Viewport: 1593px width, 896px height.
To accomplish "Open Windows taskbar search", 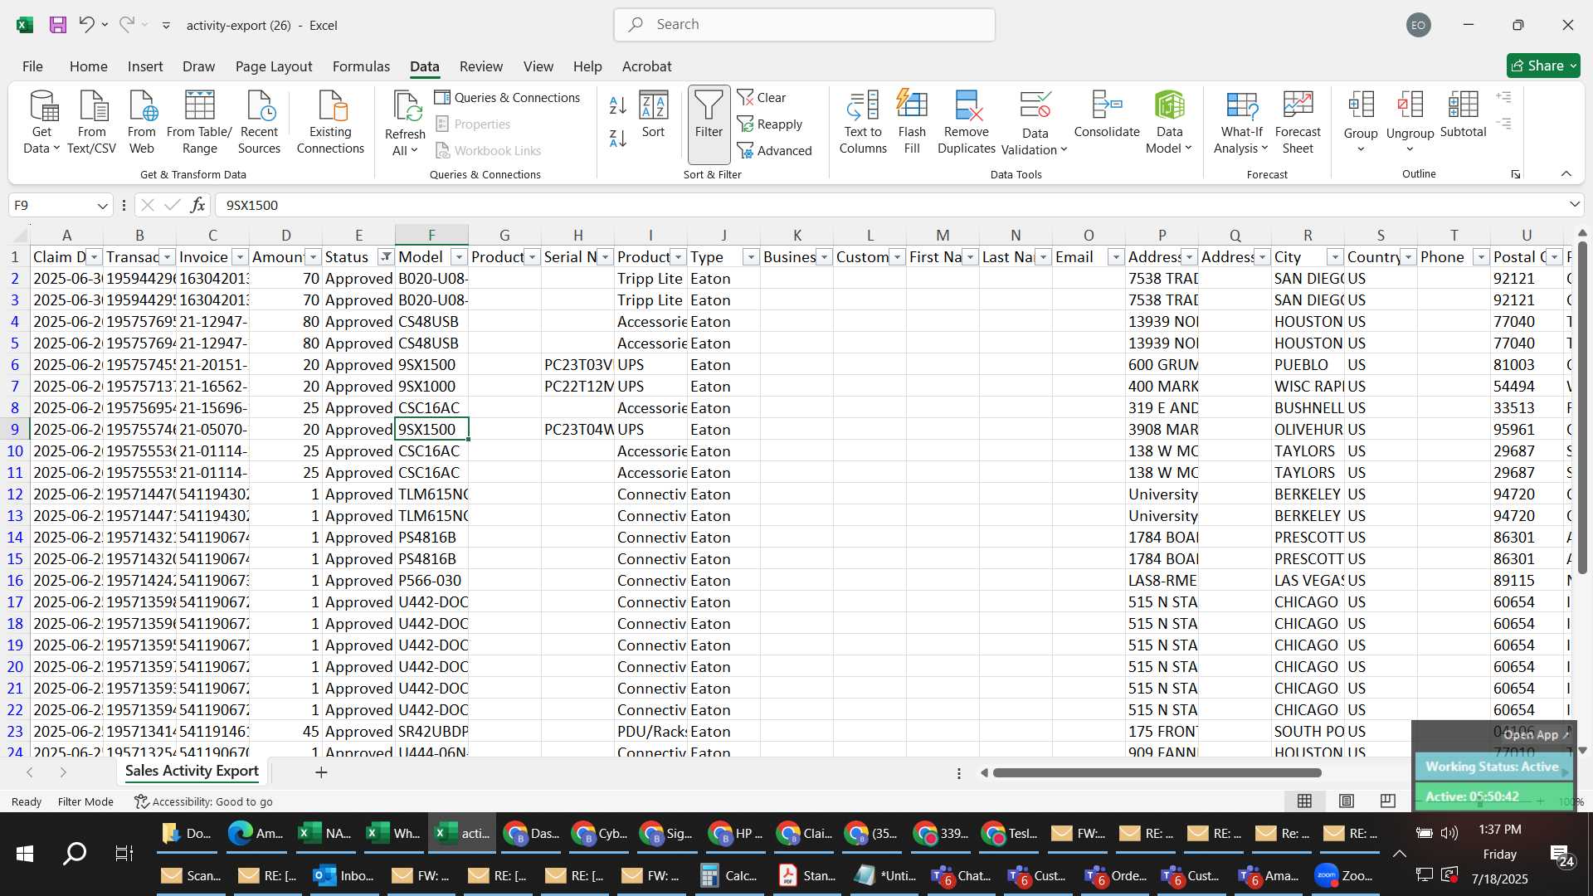I will pos(75,853).
